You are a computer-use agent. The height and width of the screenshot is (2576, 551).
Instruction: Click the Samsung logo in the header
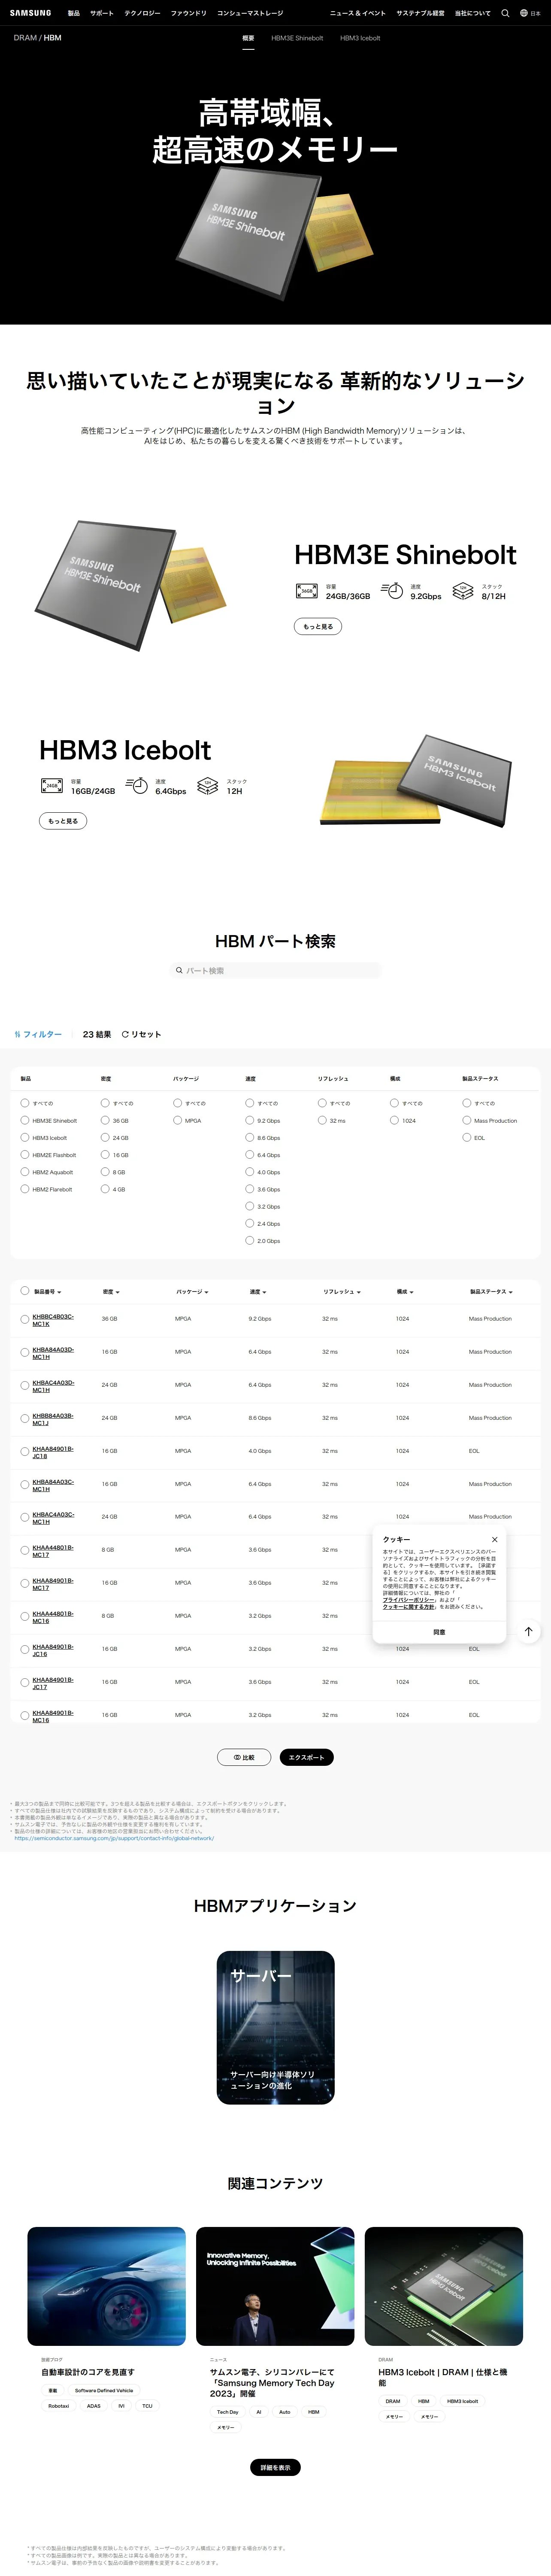tap(30, 13)
